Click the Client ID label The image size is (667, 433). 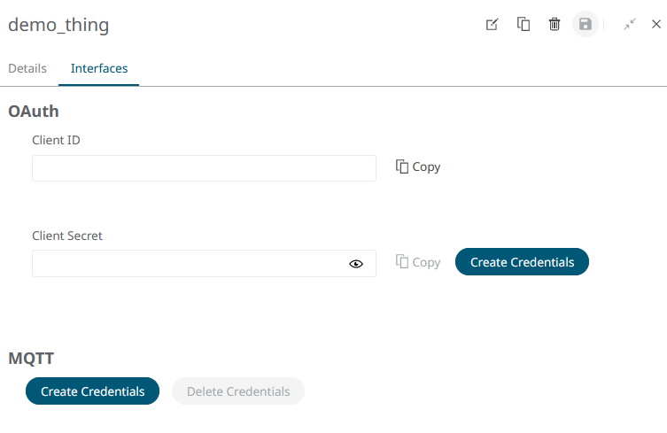click(x=56, y=140)
